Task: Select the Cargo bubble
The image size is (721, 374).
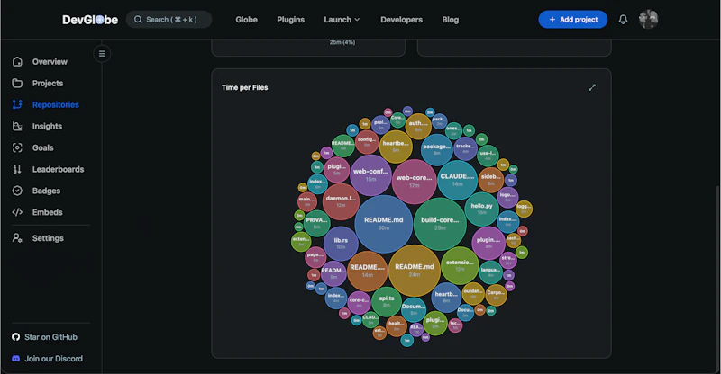Action: tap(496, 295)
